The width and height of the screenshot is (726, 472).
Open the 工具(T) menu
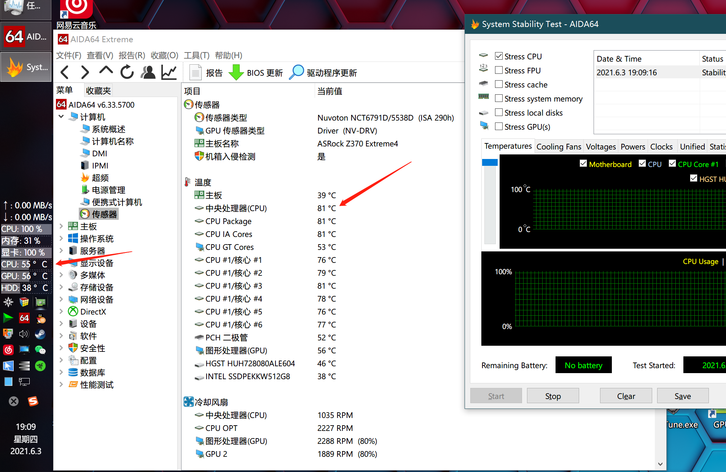197,56
